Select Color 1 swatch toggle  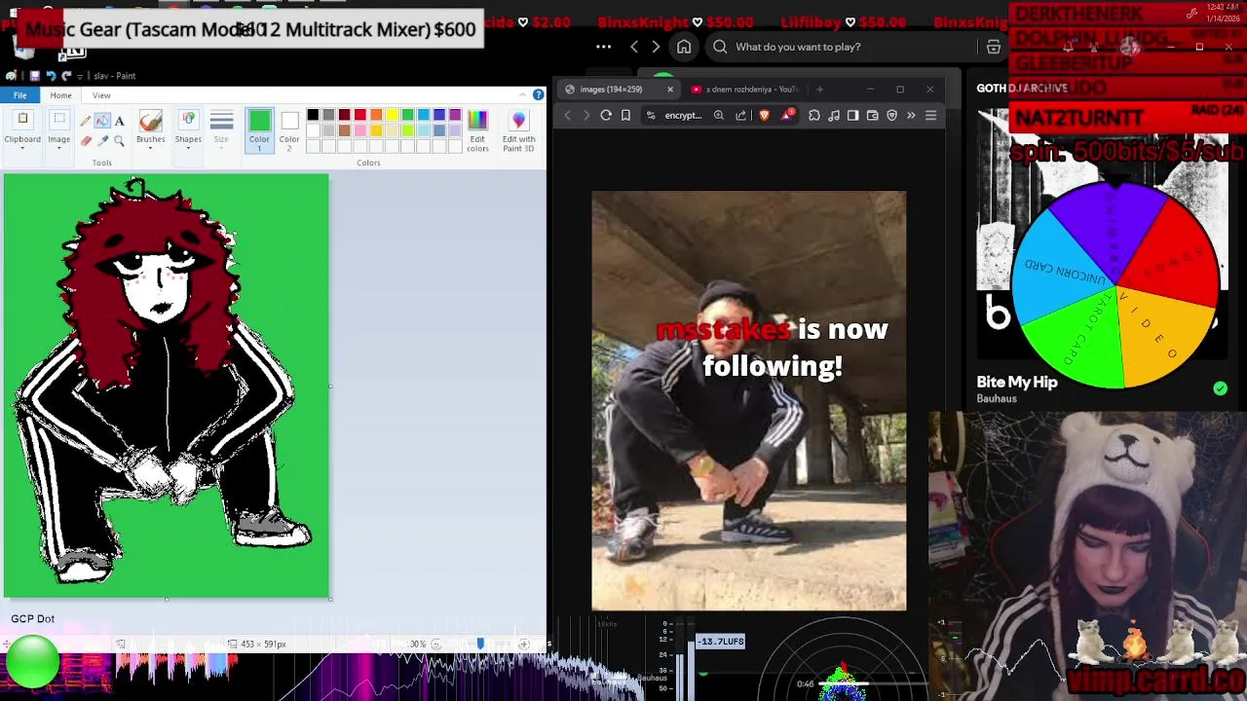[259, 129]
